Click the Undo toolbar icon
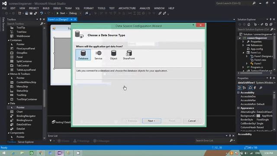277x156 pixels. click(x=42, y=13)
